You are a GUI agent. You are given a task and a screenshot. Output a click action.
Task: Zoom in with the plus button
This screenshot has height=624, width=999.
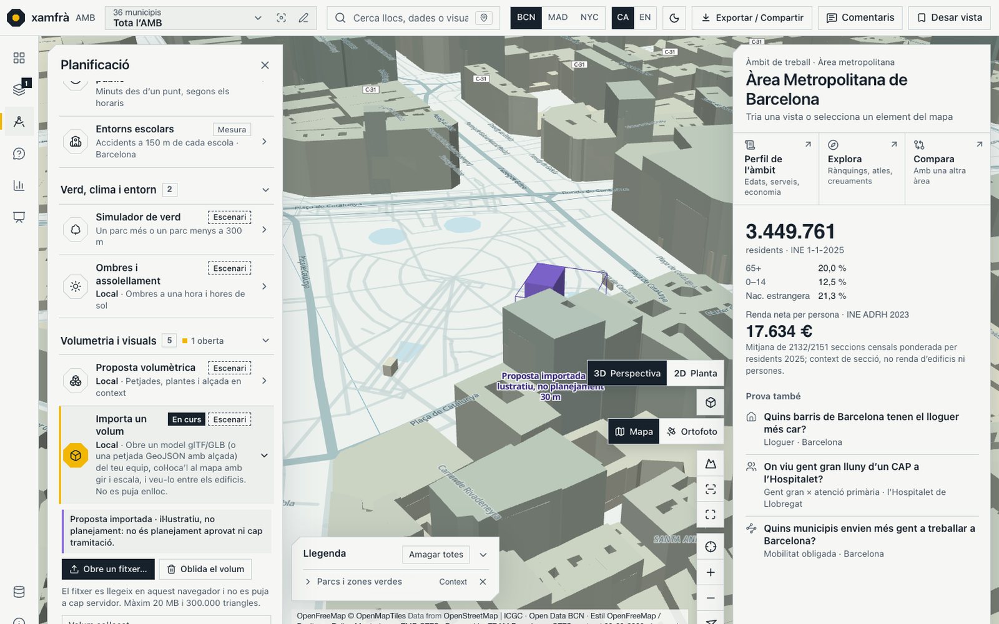[x=711, y=572]
